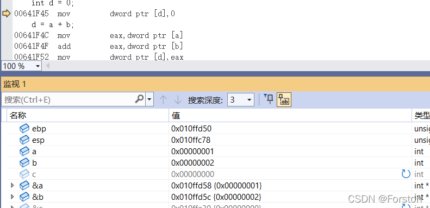
Task: Click the 类型 column header
Action: 421,115
